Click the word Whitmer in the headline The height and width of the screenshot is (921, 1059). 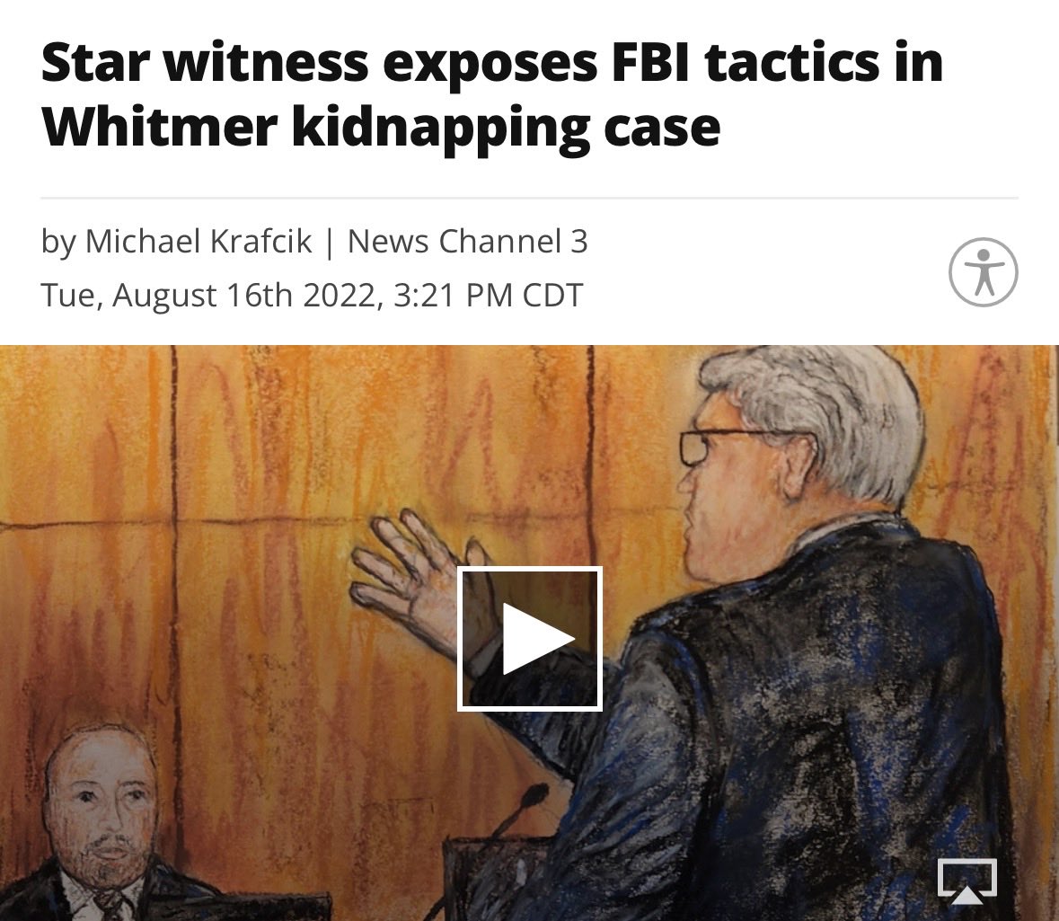pyautogui.click(x=159, y=127)
